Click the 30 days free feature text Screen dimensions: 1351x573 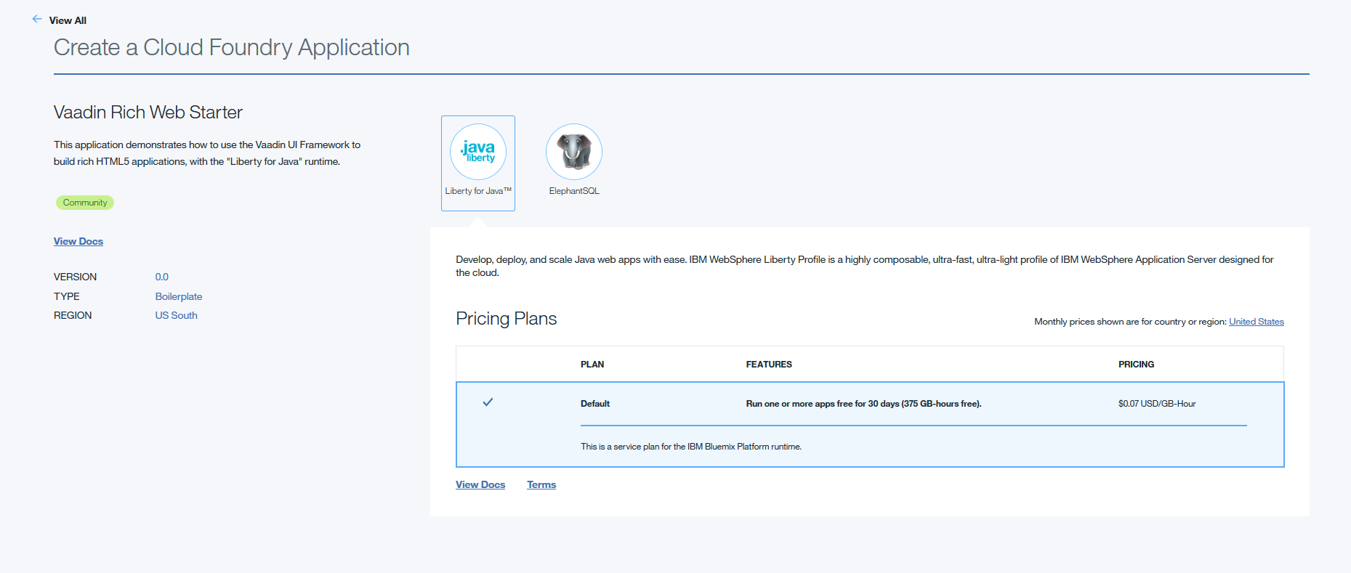[x=863, y=404]
